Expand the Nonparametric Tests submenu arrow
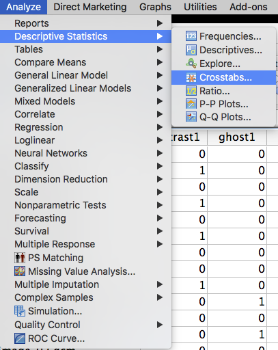This screenshot has height=350, width=278. pyautogui.click(x=160, y=205)
